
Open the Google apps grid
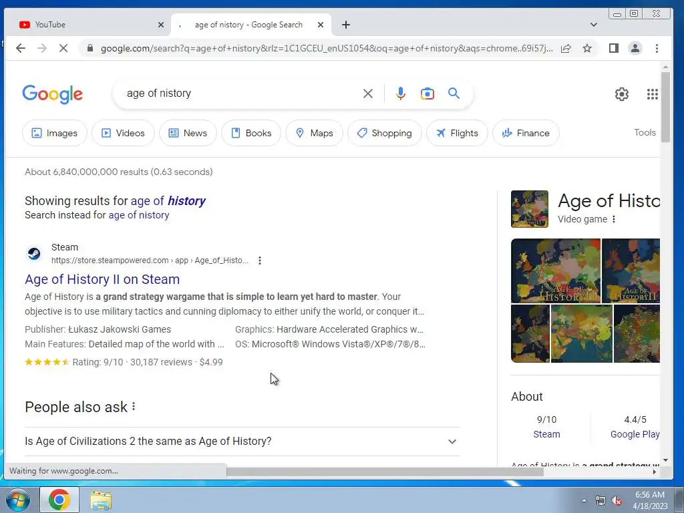[652, 94]
